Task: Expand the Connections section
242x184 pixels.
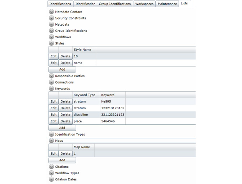Action: click(51, 82)
